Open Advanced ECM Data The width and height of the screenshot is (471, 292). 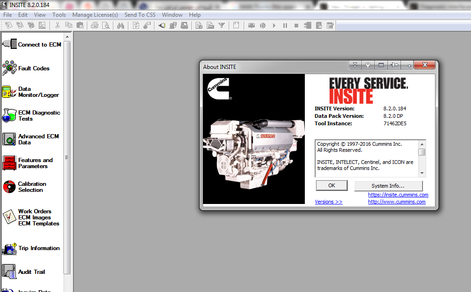pos(31,139)
